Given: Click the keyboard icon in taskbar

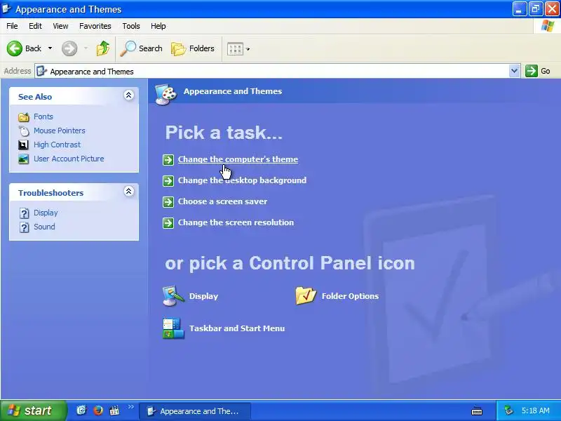Looking at the screenshot, I should (x=477, y=411).
